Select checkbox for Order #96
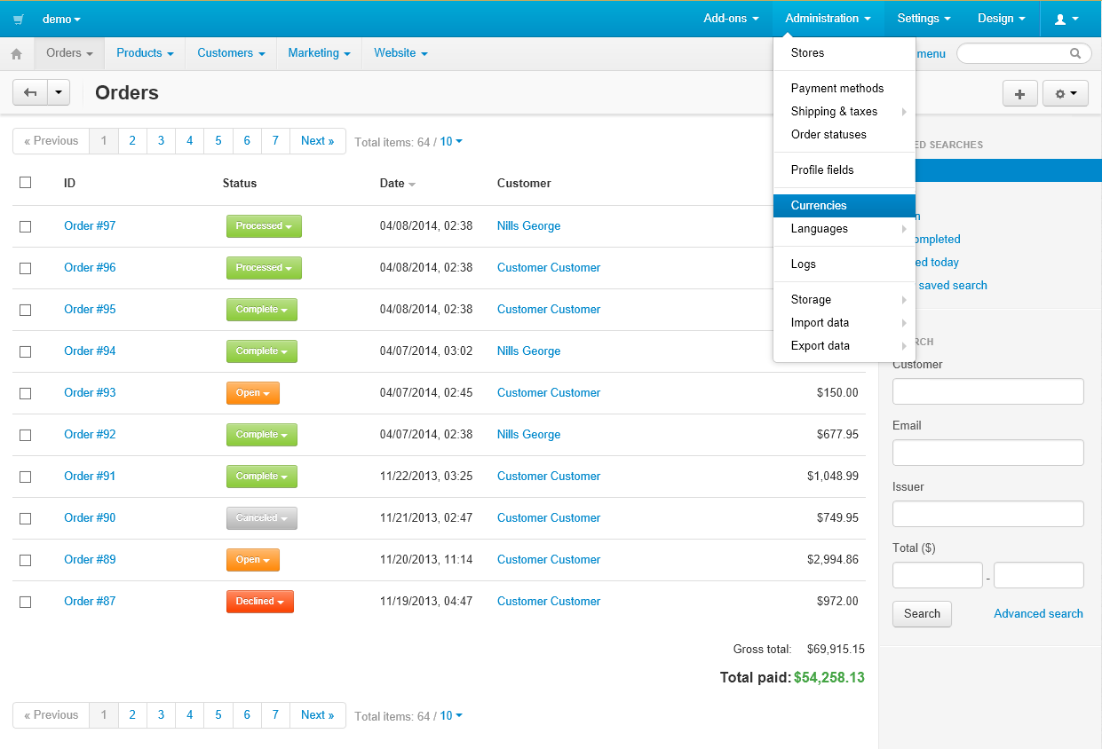1102x749 pixels. [25, 268]
